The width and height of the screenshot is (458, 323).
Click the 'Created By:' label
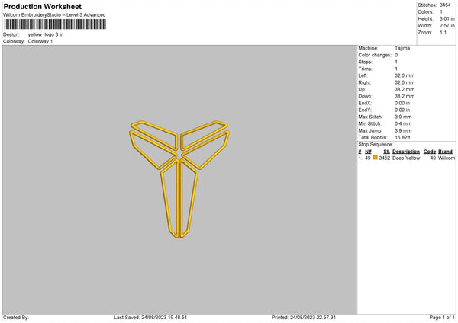[16, 318]
